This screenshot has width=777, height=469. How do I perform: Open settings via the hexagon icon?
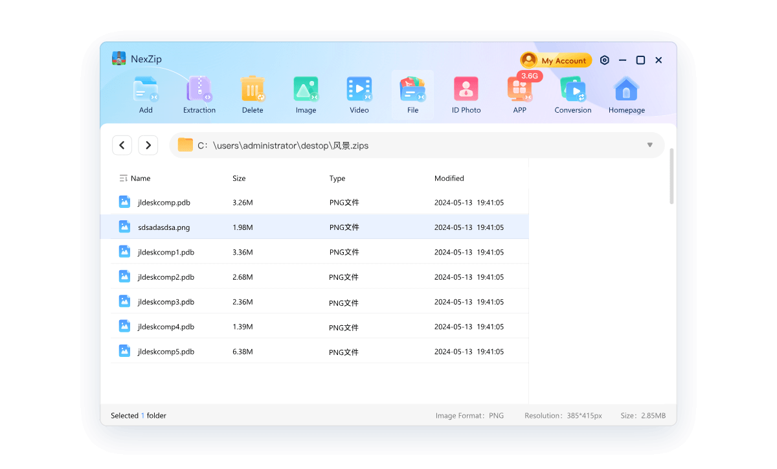click(605, 60)
